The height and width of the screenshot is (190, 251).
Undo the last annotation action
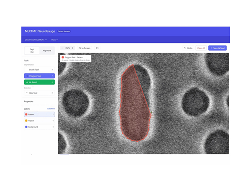click(188, 48)
